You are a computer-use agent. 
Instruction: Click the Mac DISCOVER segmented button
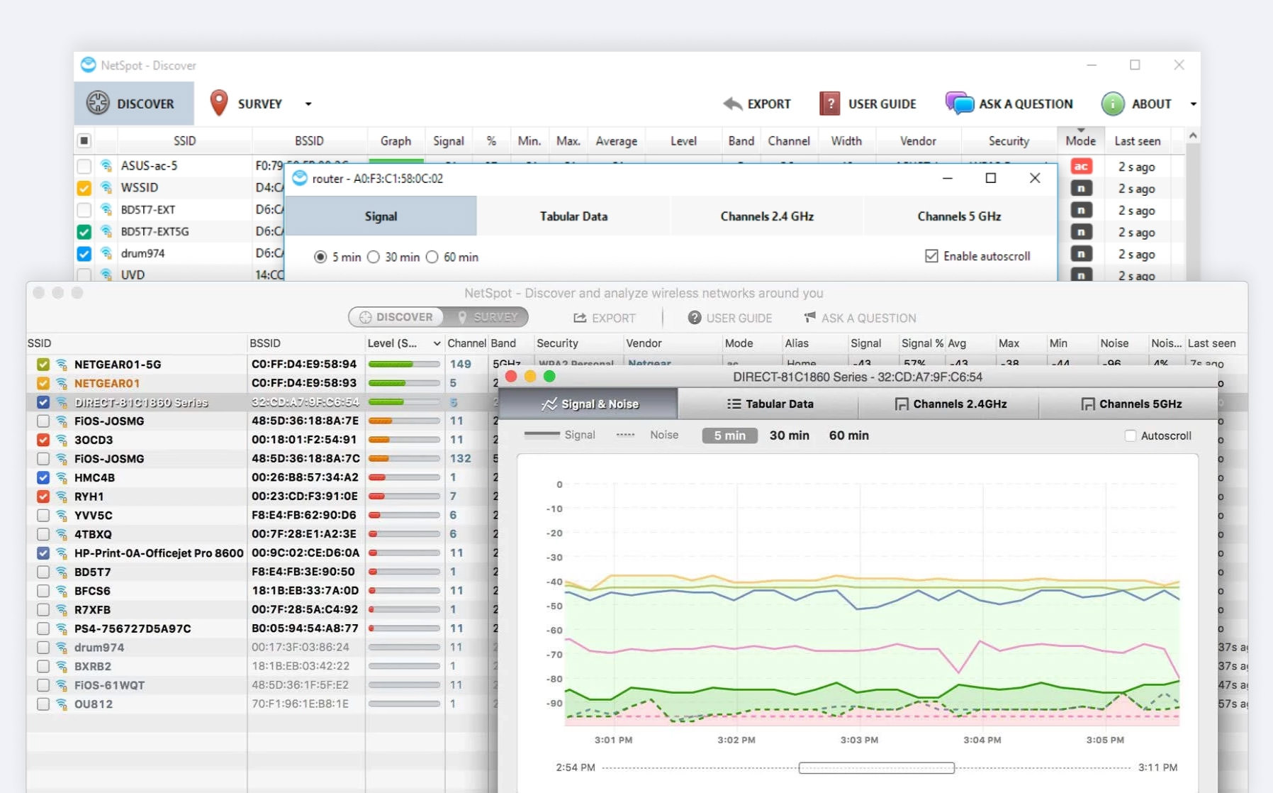click(396, 317)
